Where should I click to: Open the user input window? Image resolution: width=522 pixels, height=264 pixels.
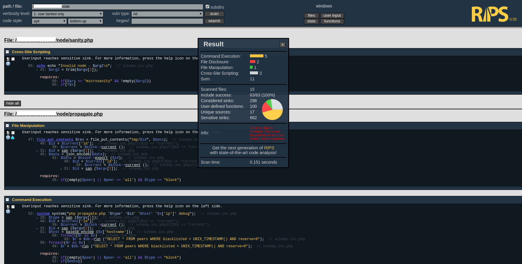[x=332, y=16]
